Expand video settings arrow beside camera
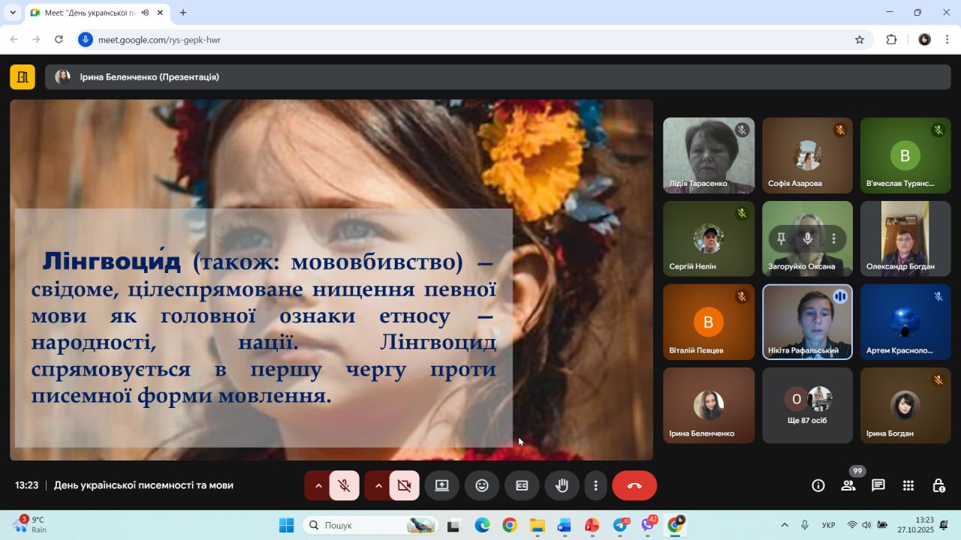 tap(378, 485)
